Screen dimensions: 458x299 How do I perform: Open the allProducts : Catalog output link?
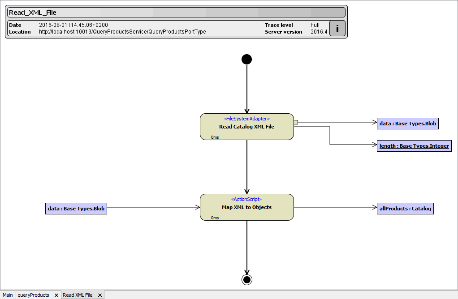tap(405, 208)
